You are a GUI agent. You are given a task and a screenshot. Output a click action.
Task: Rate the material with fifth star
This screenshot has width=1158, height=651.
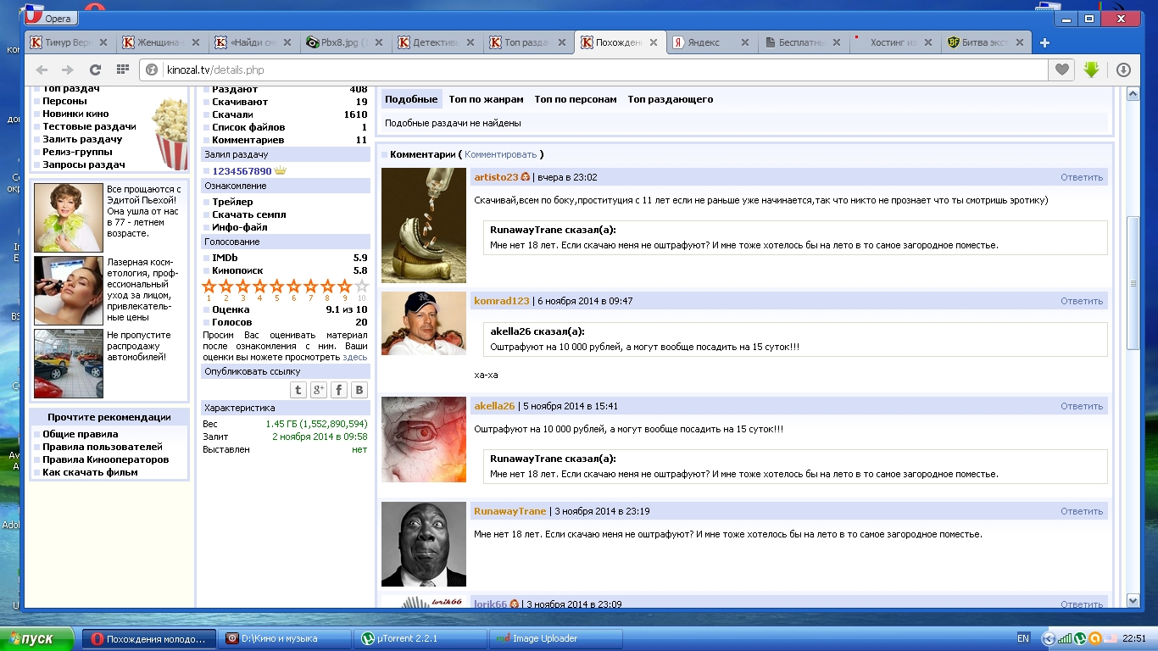(x=277, y=287)
